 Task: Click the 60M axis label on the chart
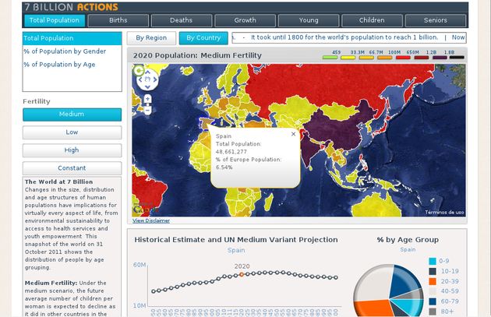(140, 265)
